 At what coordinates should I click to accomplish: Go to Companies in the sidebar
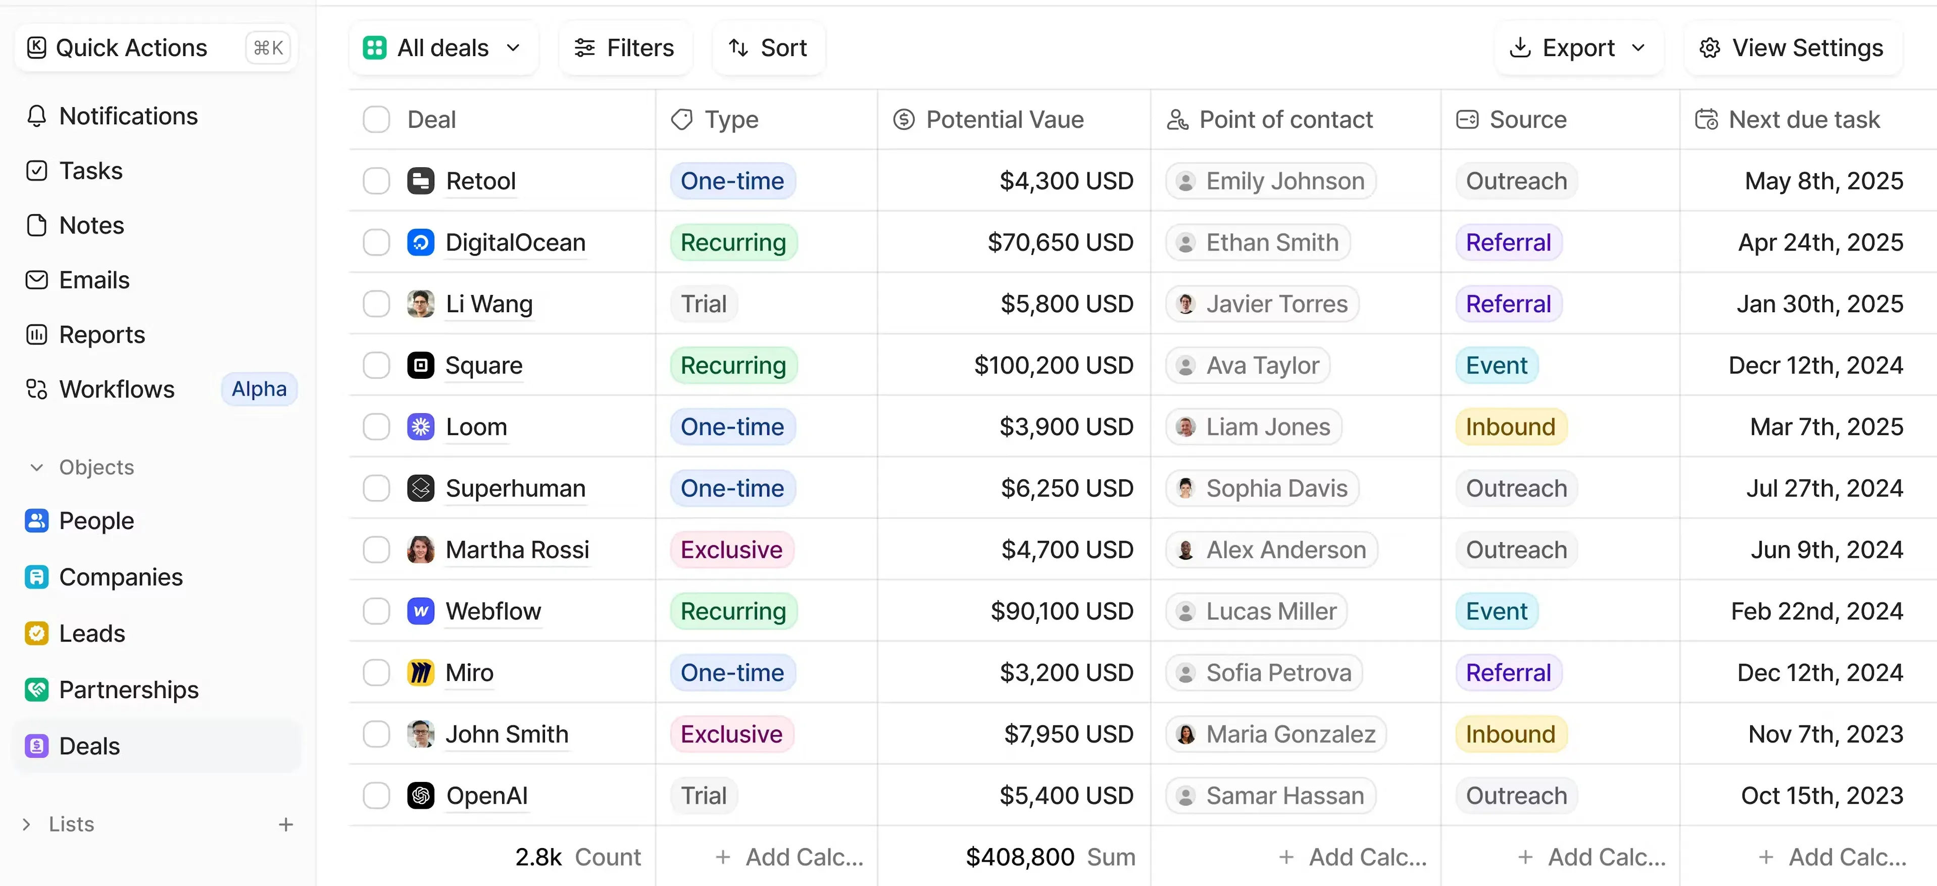click(x=120, y=577)
